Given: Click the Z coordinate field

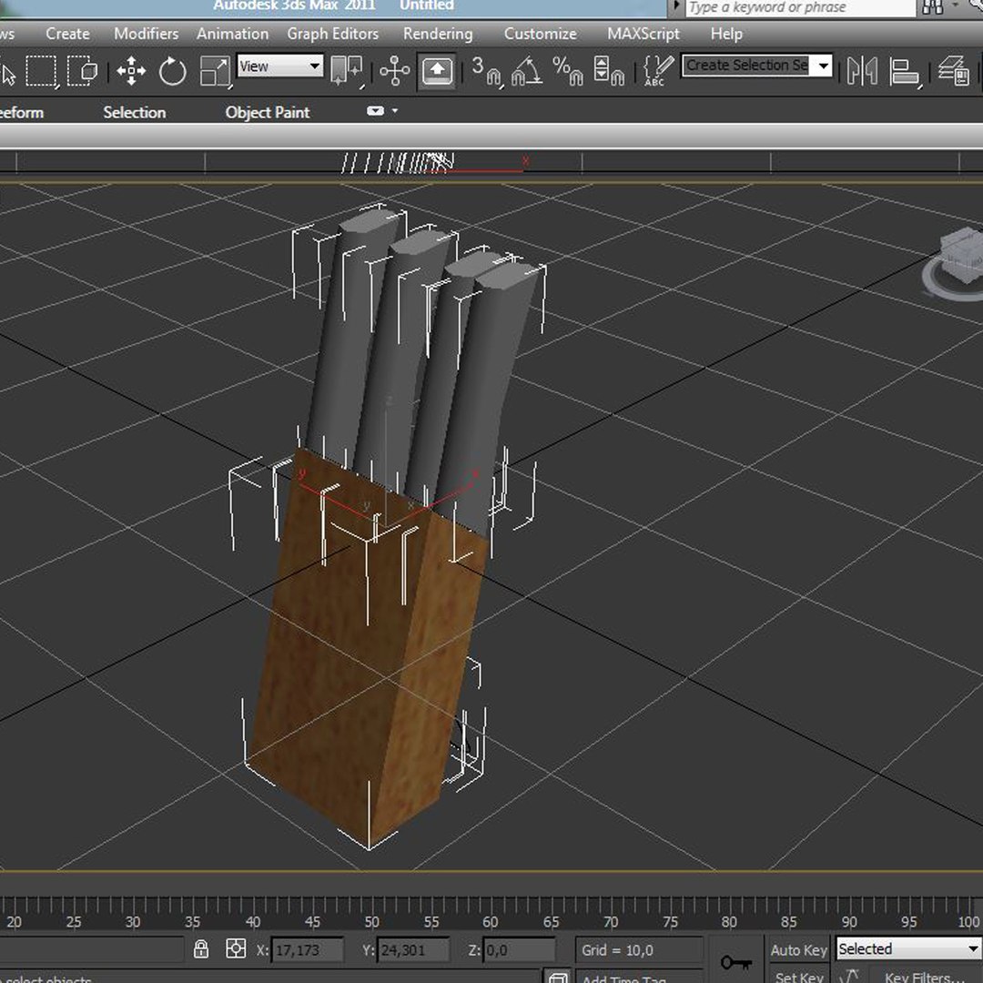Looking at the screenshot, I should 519,949.
